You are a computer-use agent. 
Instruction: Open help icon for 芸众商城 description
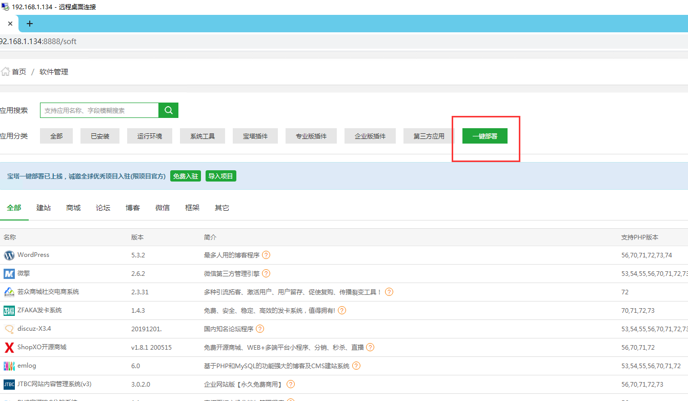tap(389, 292)
